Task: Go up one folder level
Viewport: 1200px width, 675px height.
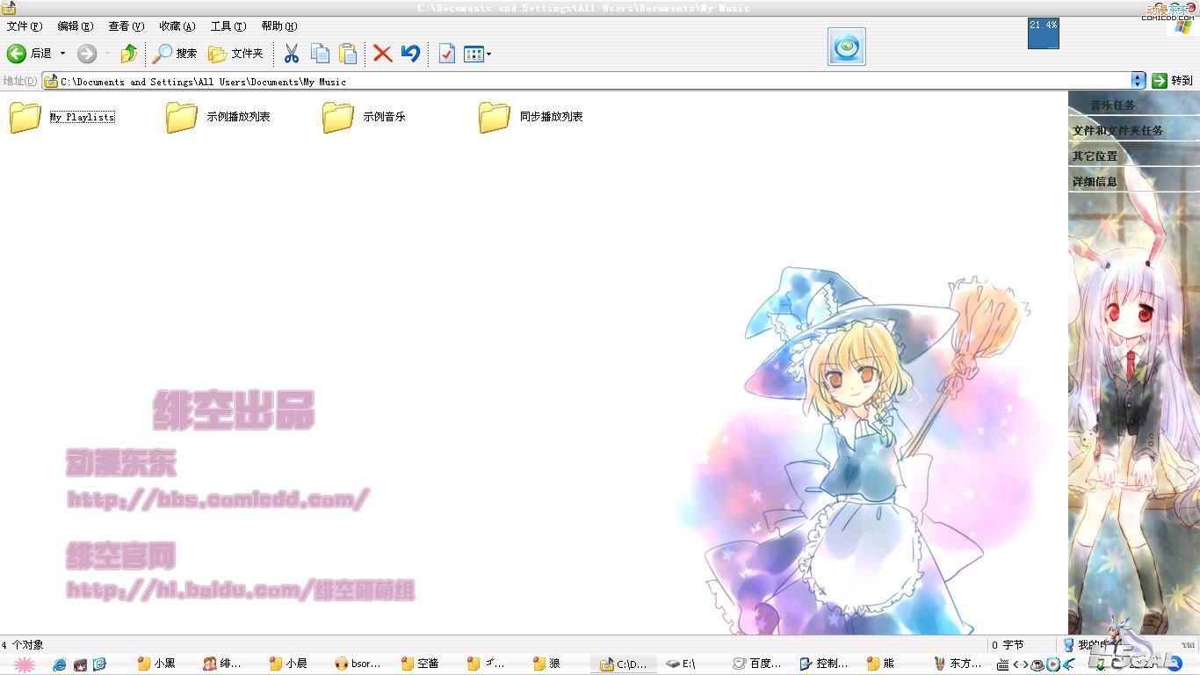Action: [x=129, y=54]
